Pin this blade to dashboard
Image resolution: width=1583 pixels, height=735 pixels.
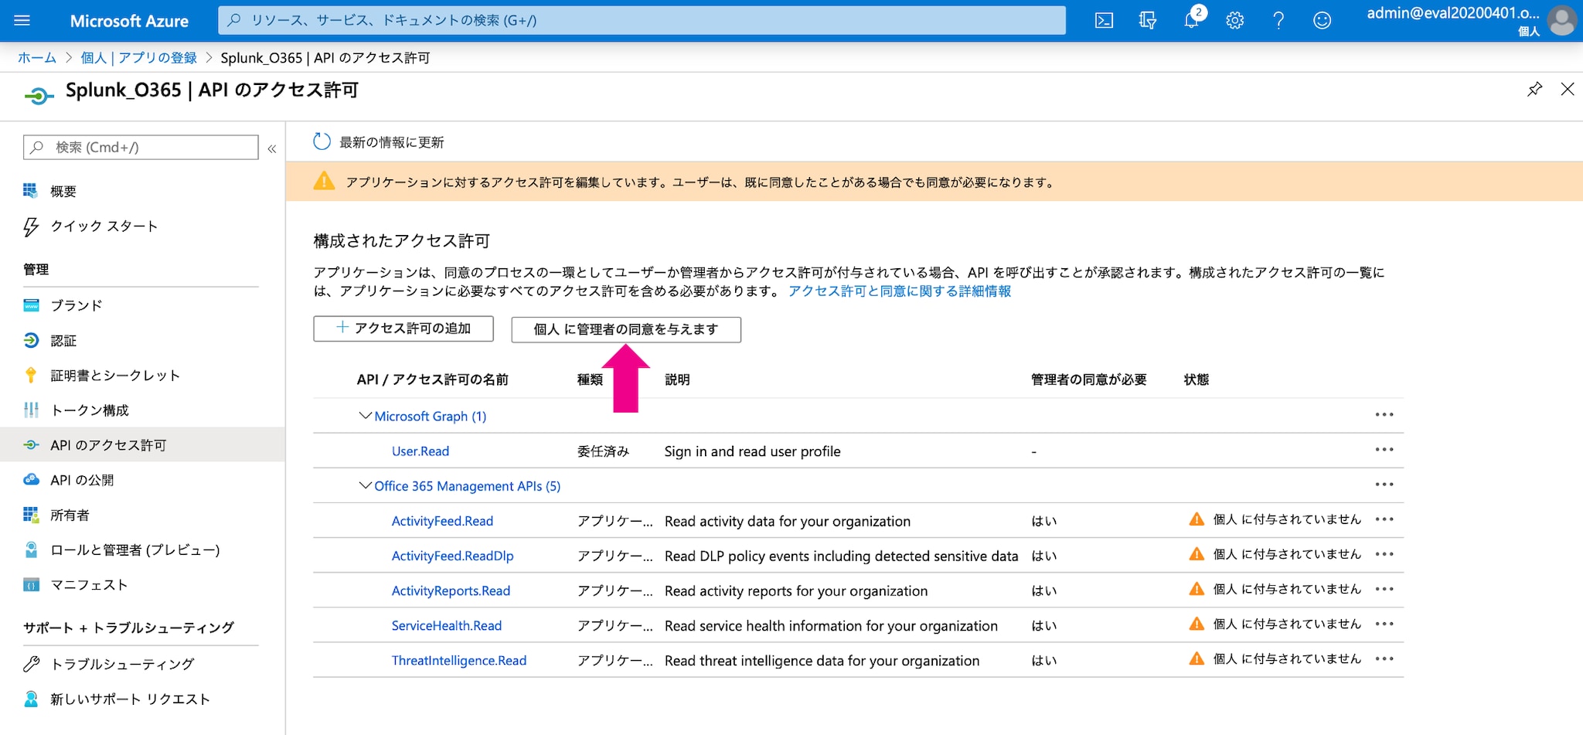(x=1535, y=90)
